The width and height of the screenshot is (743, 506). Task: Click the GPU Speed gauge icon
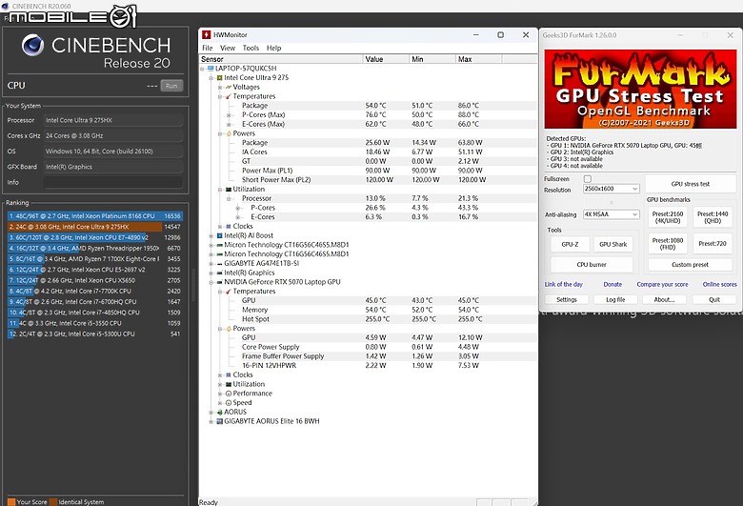pos(229,403)
